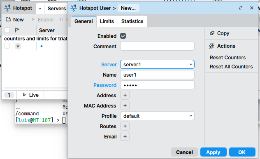Switch to the Limits tab
Image resolution: width=260 pixels, height=159 pixels.
click(x=107, y=21)
